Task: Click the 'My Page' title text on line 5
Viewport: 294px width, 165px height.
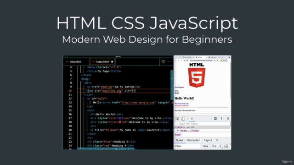Action: 103,71
